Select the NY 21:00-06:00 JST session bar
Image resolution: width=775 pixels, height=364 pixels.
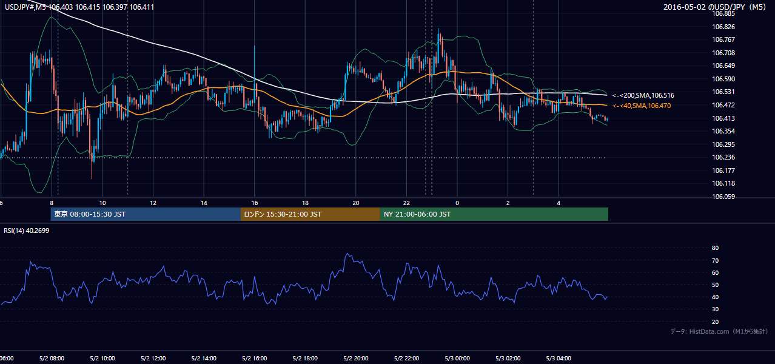click(494, 214)
